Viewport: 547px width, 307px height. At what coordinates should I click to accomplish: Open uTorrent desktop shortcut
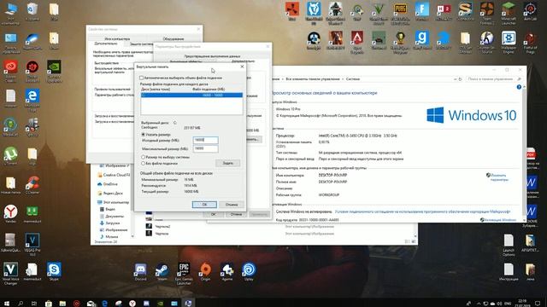tap(10, 155)
